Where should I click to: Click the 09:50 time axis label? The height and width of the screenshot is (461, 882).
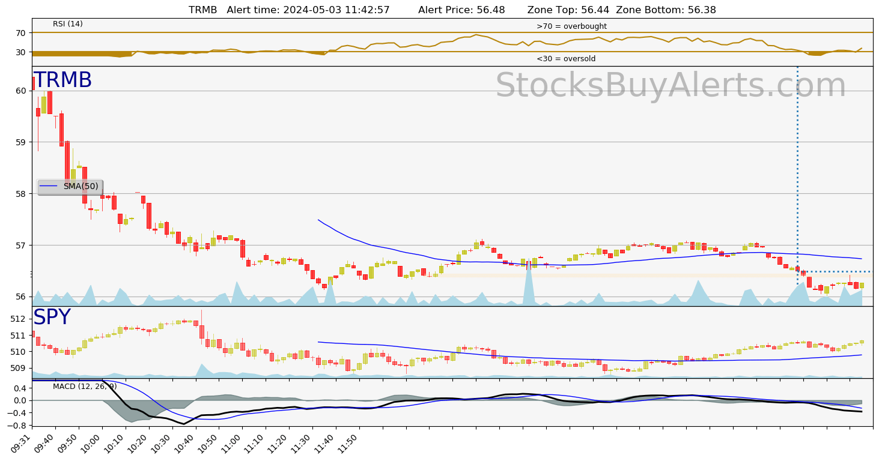click(67, 443)
